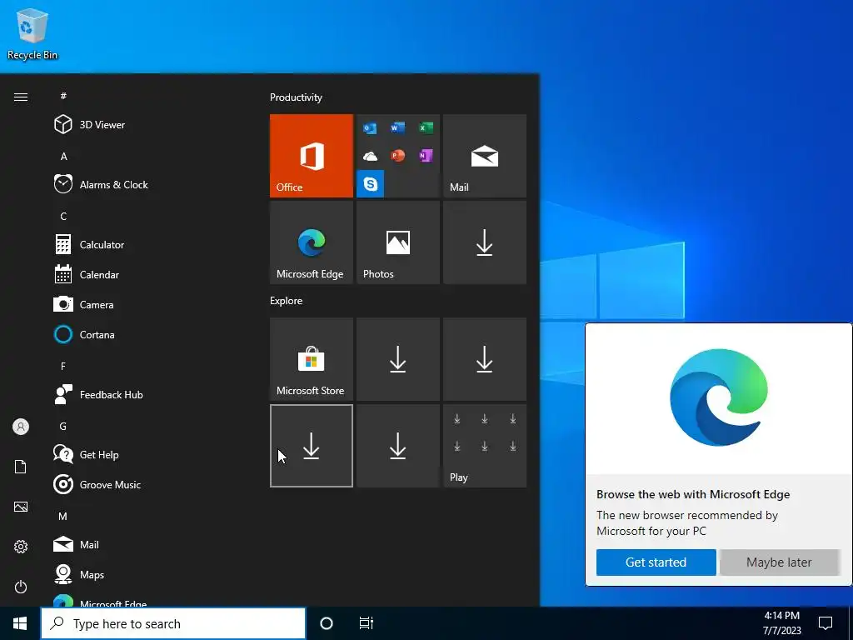Click the letter C group header
Viewport: 853px width, 640px height.
click(63, 216)
